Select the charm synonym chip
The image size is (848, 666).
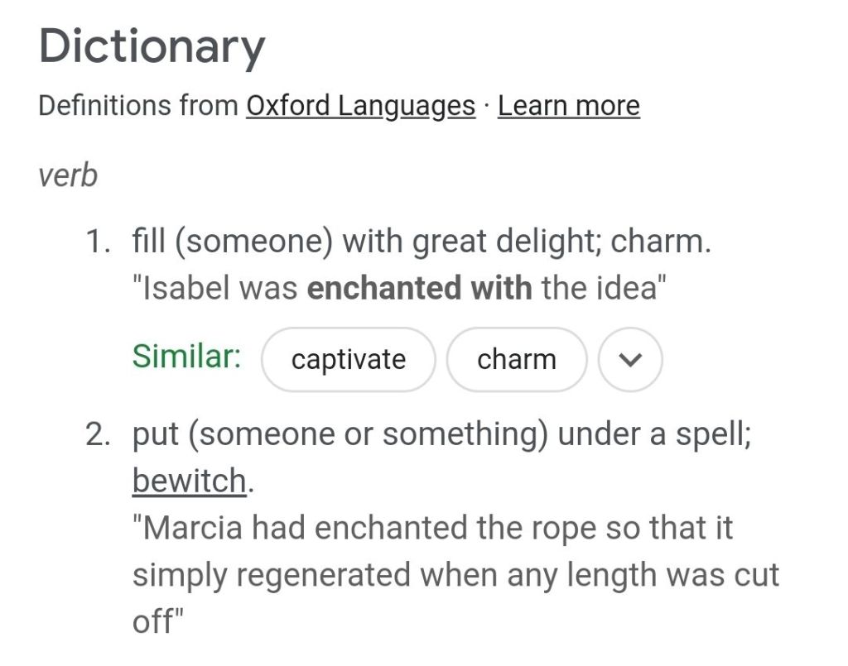click(517, 360)
